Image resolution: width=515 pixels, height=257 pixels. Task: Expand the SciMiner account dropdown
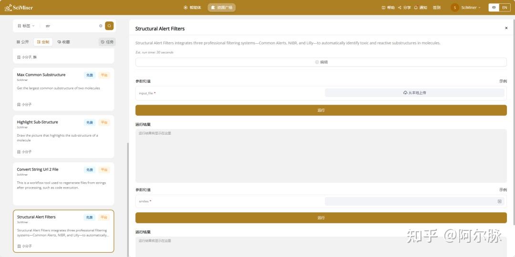(471, 8)
